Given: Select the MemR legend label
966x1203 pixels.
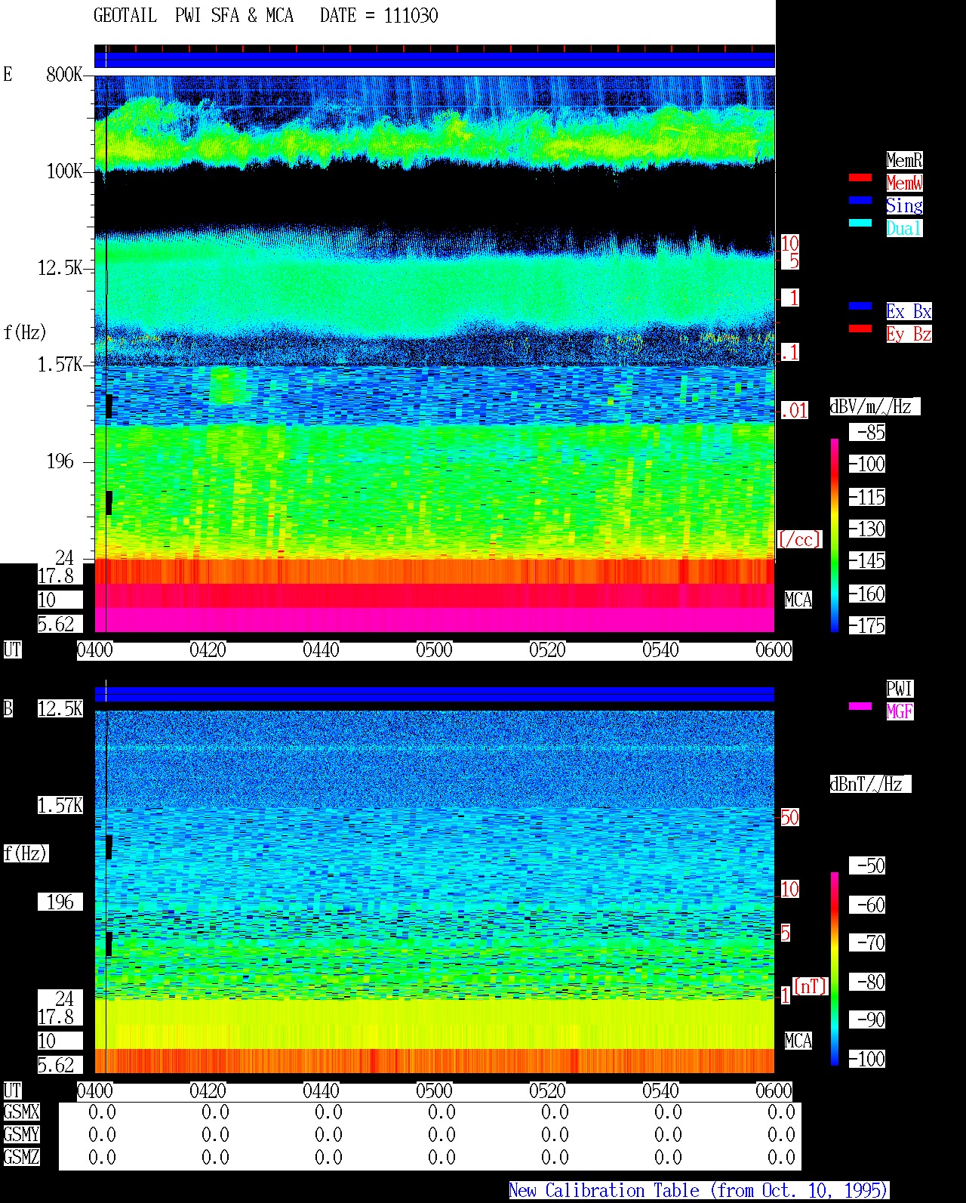Looking at the screenshot, I should 904,160.
